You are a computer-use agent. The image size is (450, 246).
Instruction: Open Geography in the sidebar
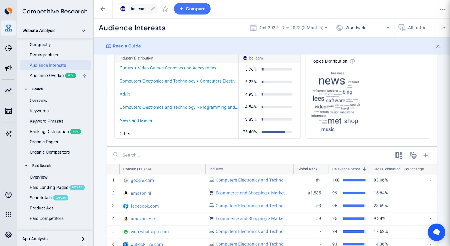point(40,45)
